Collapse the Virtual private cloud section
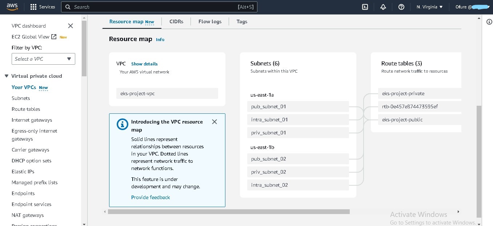This screenshot has height=226, width=493. pos(7,76)
